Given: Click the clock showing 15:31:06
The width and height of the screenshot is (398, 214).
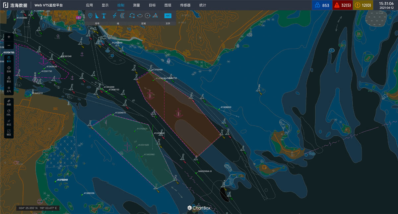Looking at the screenshot, I should pyautogui.click(x=386, y=3).
